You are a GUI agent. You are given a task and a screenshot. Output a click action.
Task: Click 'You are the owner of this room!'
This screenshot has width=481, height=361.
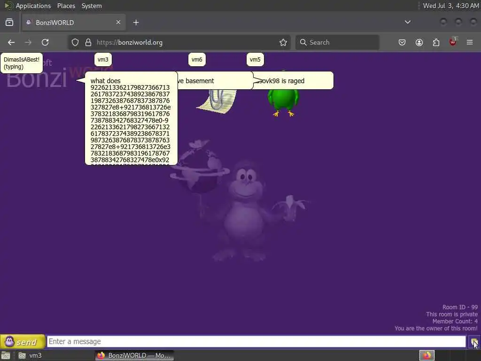[436, 329]
